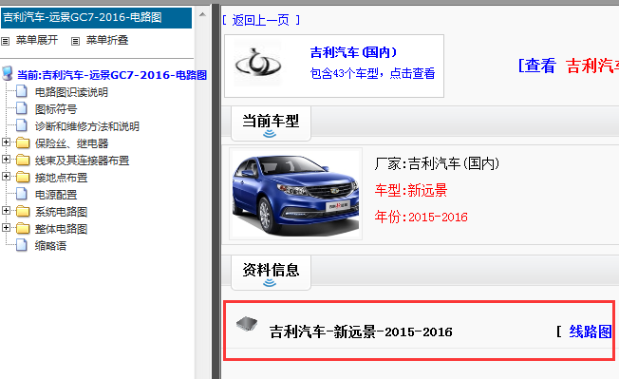Select 保险丝、继电器 folder label
This screenshot has width=619, height=379.
pos(71,143)
